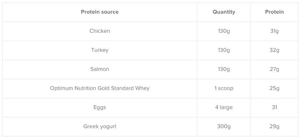
Task: Click Salmon's 27g protein value
Action: tap(275, 69)
